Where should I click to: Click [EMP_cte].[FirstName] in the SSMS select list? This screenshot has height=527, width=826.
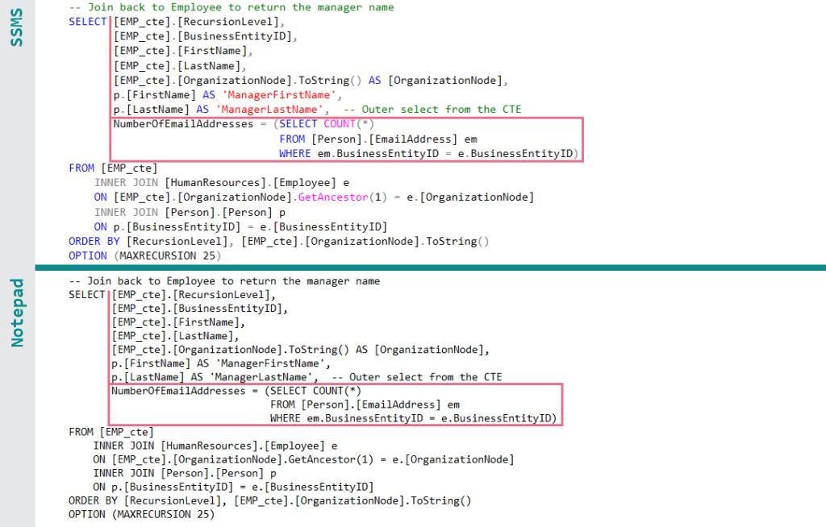pyautogui.click(x=180, y=51)
